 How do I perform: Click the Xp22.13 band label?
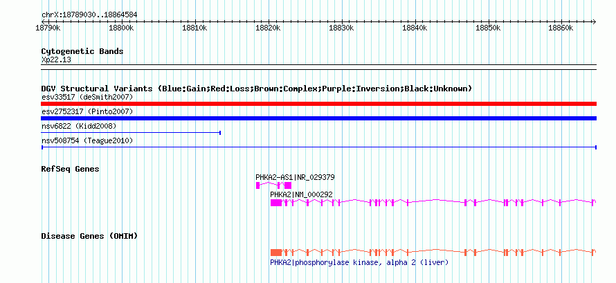[56, 60]
